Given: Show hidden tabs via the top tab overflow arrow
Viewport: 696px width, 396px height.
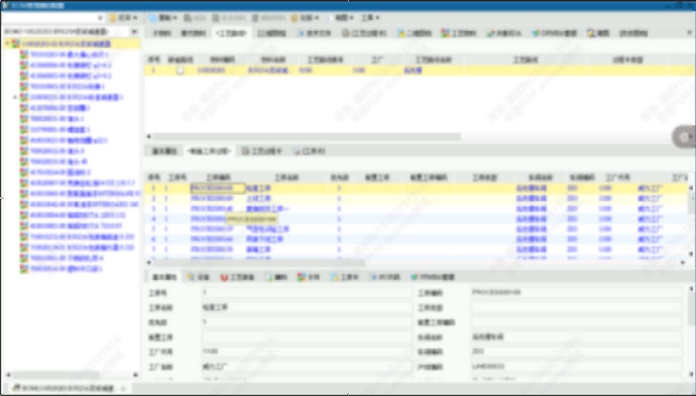Looking at the screenshot, I should (689, 32).
